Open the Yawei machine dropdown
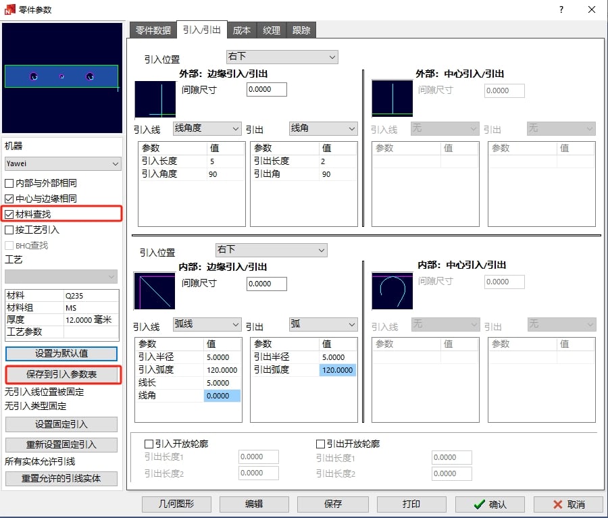Viewport: 608px width, 518px height. click(x=62, y=163)
